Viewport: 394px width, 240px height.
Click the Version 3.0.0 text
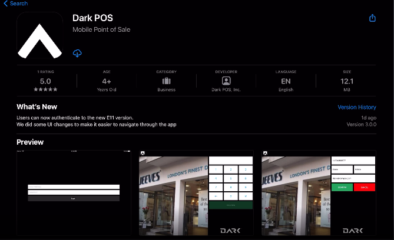click(362, 125)
